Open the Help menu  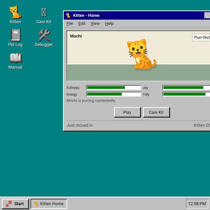109,23
